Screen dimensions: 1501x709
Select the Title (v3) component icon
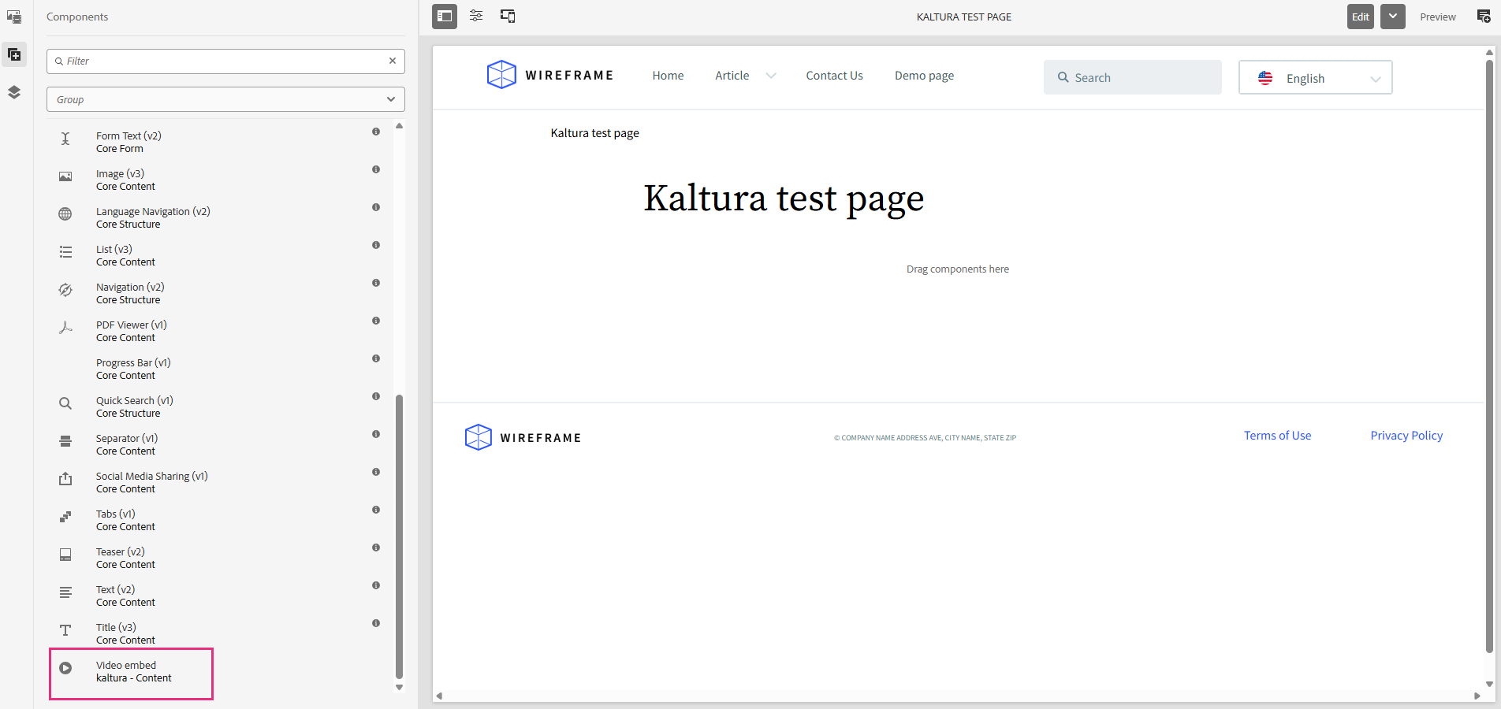(65, 630)
